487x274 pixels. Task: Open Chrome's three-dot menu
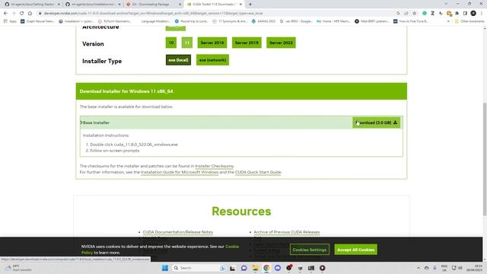tap(482, 14)
